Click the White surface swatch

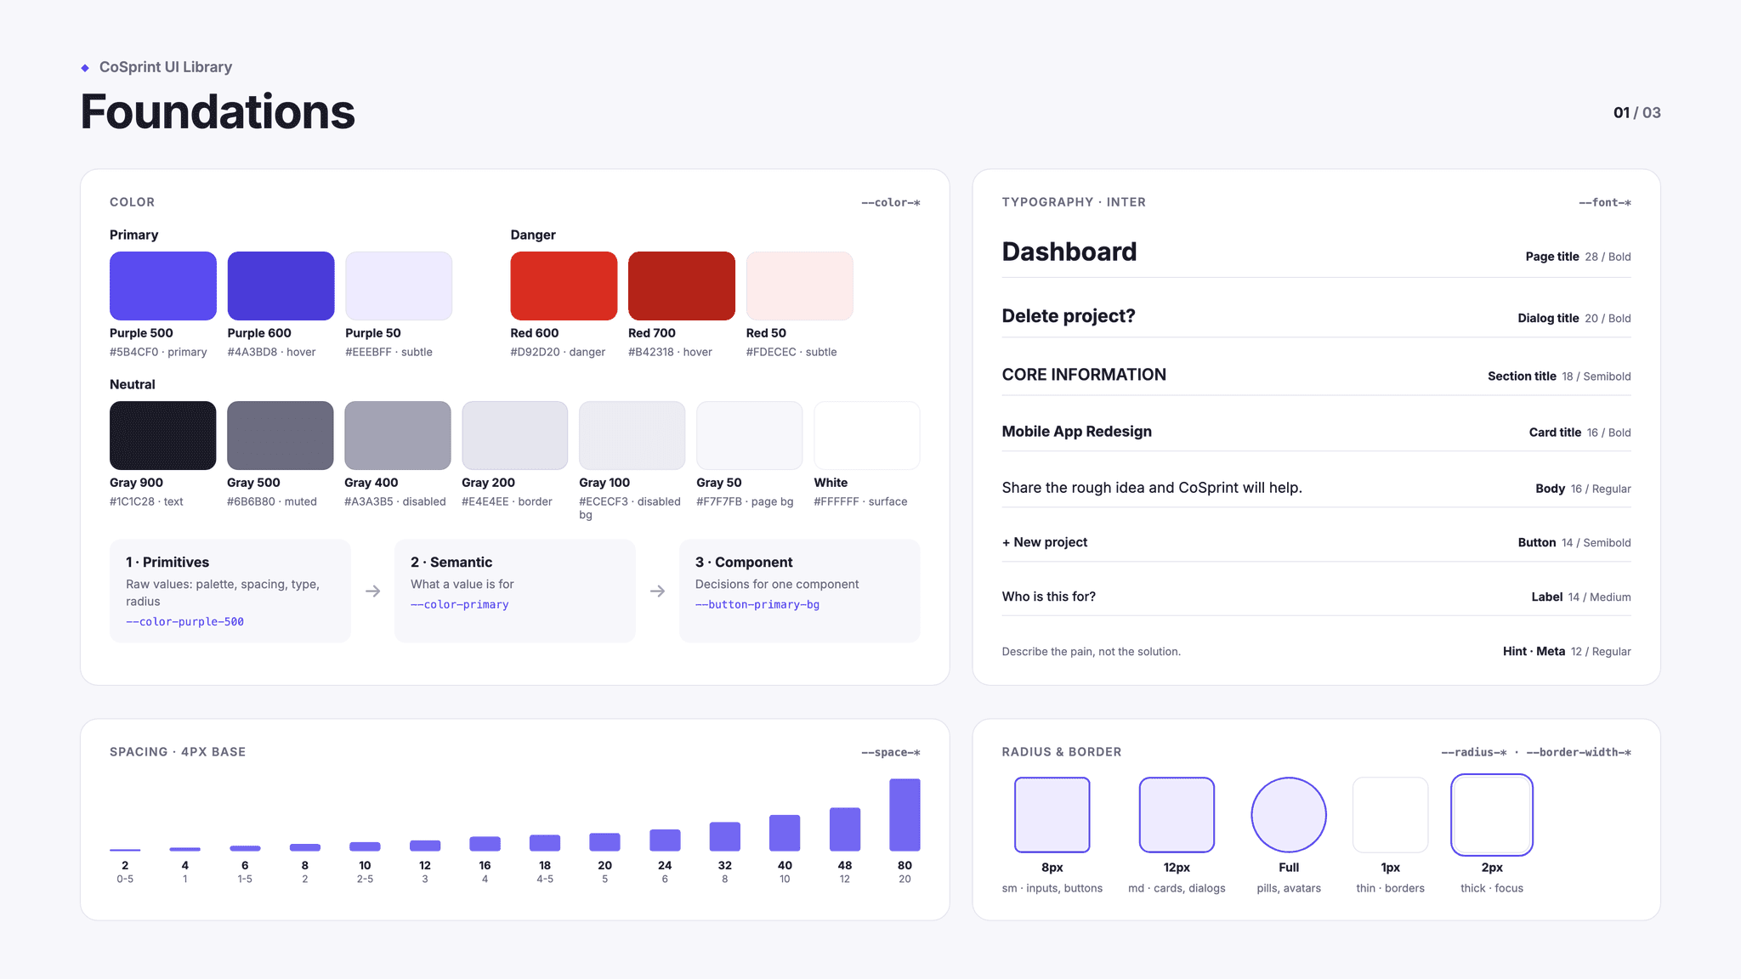pos(867,435)
